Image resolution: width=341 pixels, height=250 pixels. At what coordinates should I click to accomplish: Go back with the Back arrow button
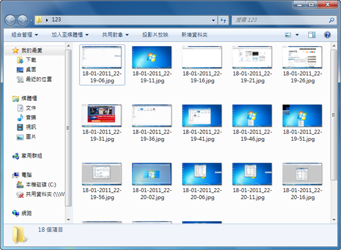coord(10,20)
